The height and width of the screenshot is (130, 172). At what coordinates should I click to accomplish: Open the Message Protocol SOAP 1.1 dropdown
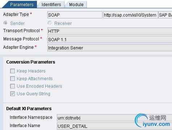pos(110,39)
